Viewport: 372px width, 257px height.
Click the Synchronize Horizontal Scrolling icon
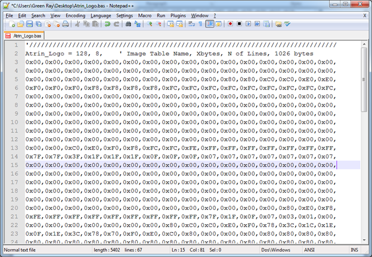coord(179,24)
